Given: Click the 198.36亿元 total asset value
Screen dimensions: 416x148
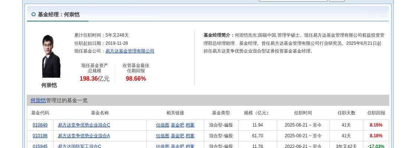Looking at the screenshot, I should 94,78.
